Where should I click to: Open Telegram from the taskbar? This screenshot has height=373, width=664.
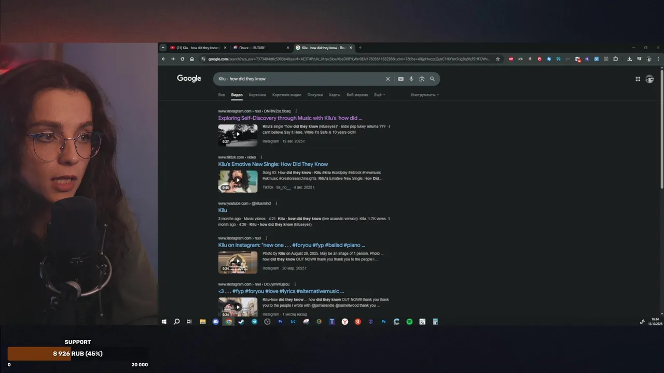(254, 322)
